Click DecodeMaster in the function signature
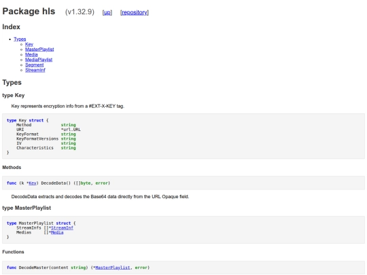Screen dimensions: 367x275 [x=34, y=268]
